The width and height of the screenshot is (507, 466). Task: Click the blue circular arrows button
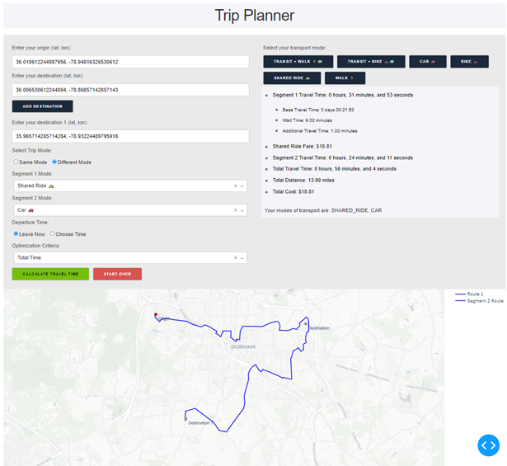tap(488, 445)
